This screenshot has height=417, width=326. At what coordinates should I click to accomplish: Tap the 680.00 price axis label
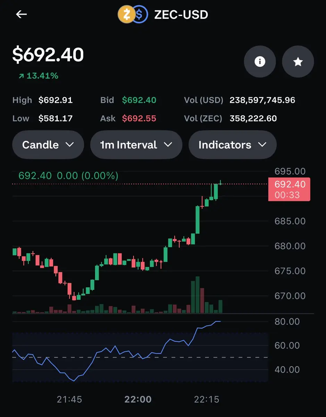[290, 246]
